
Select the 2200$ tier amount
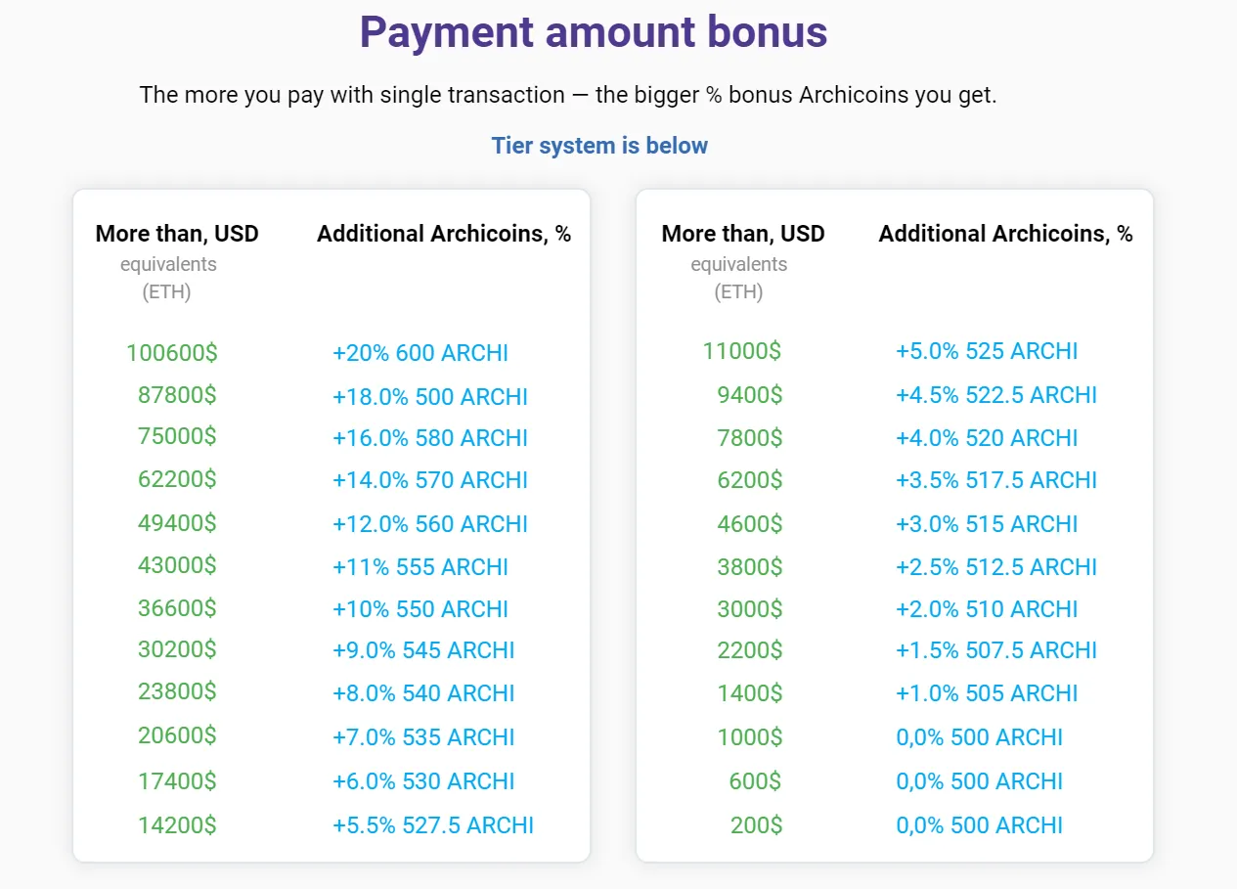coord(750,650)
